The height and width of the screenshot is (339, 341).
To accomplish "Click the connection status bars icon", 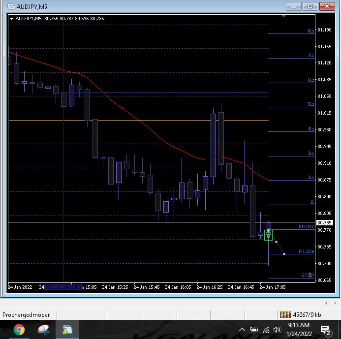I will (x=285, y=314).
